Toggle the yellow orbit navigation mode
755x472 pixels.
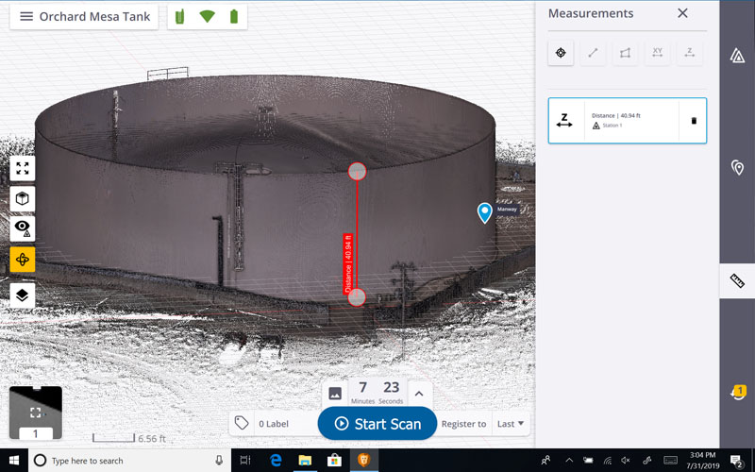(x=23, y=260)
